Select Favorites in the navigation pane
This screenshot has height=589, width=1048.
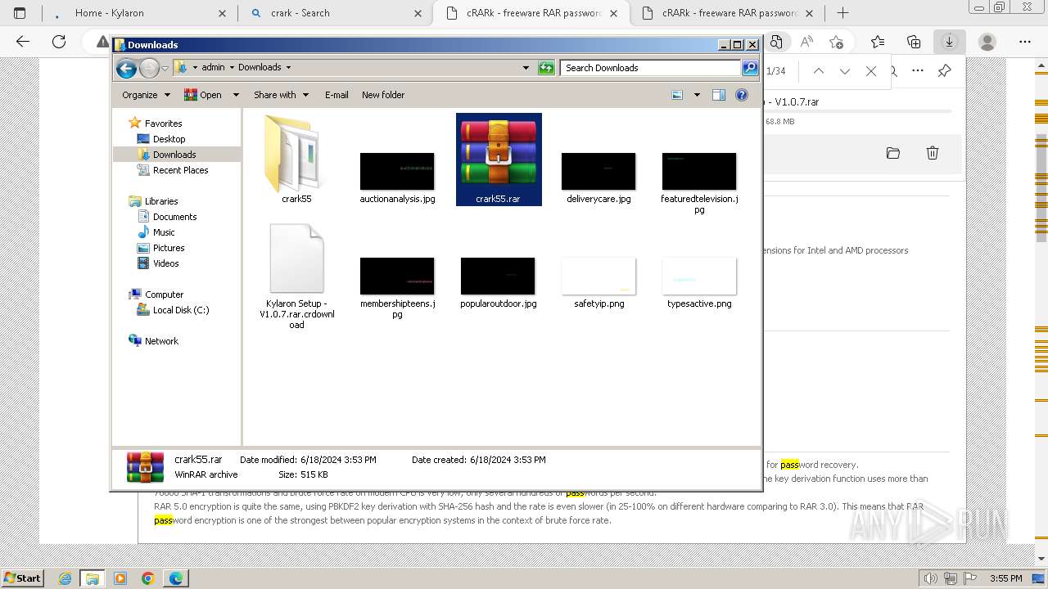[x=163, y=124]
